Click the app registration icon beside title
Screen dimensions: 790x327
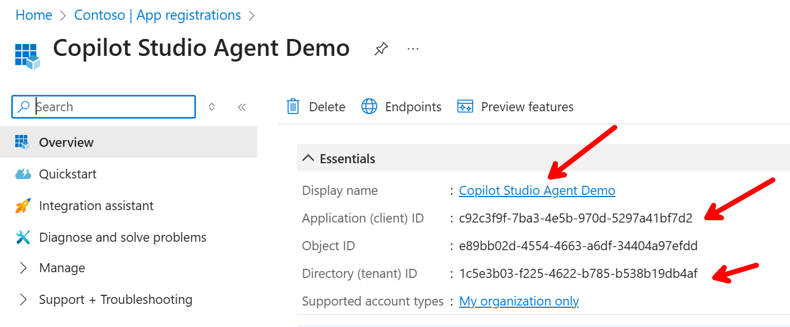27,56
